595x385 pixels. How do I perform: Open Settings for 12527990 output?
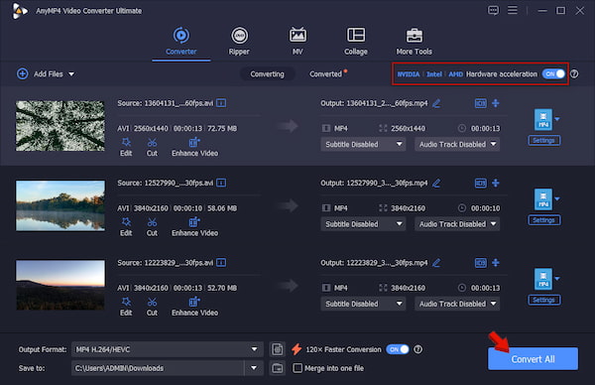click(x=544, y=220)
